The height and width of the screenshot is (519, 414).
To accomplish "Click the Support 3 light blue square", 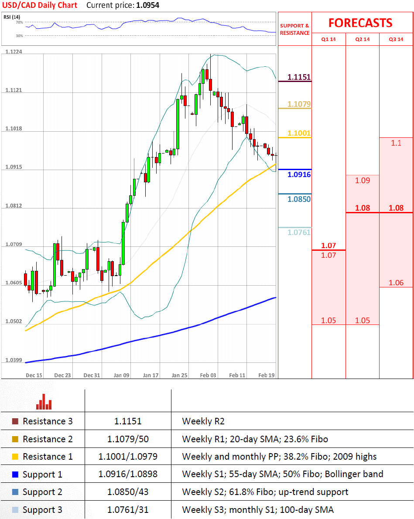I will (x=15, y=510).
